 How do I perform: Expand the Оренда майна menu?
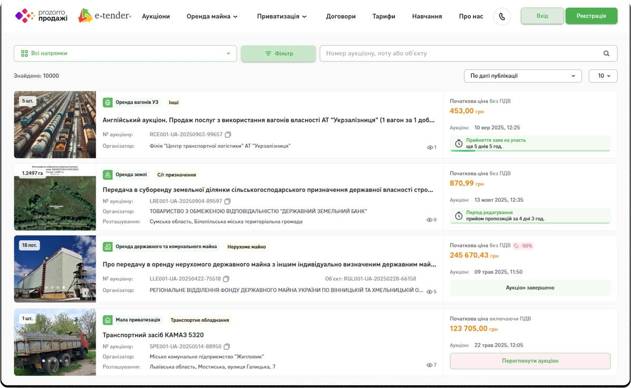point(212,16)
